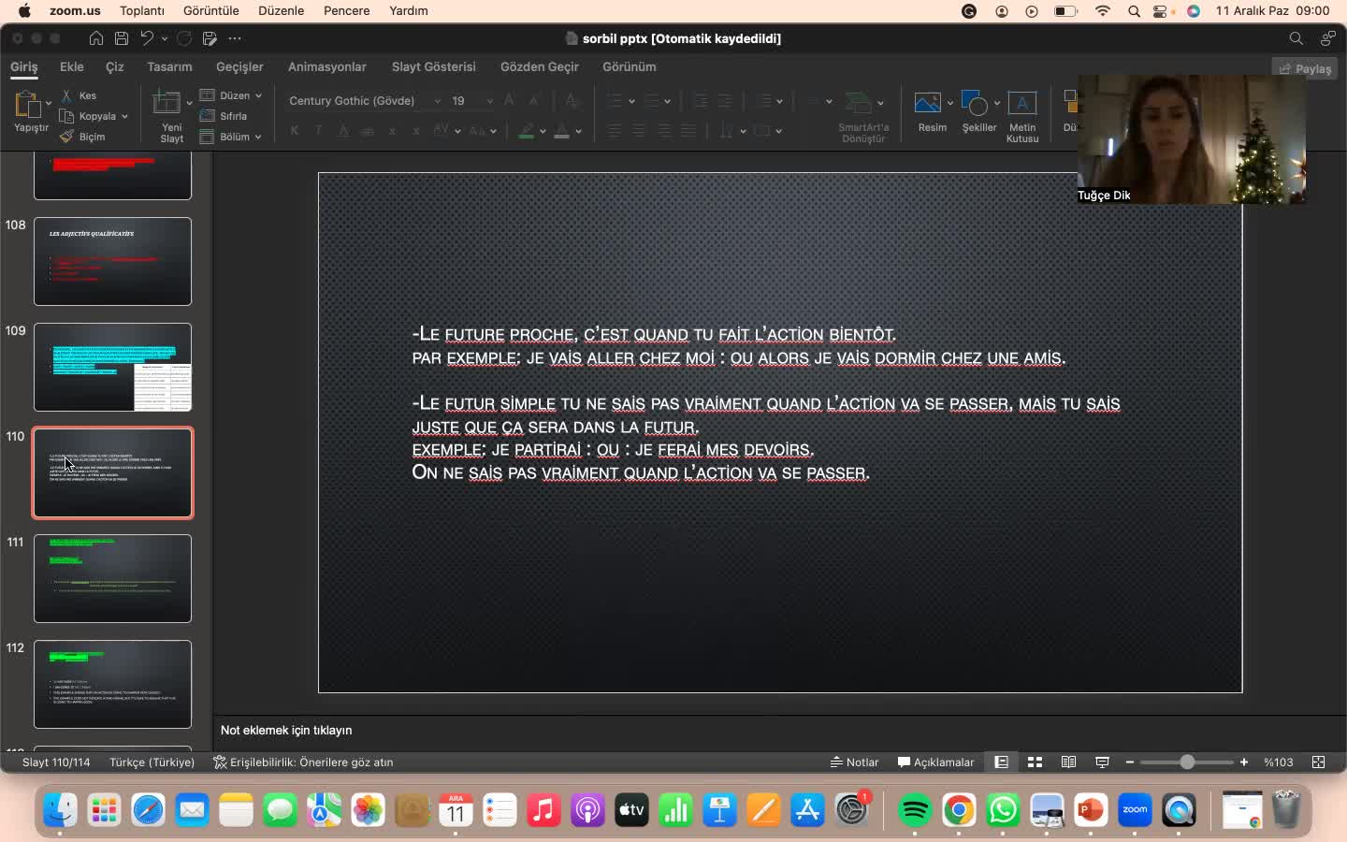Insert a text box with Metin Kutusu
The width and height of the screenshot is (1347, 842).
[1022, 117]
